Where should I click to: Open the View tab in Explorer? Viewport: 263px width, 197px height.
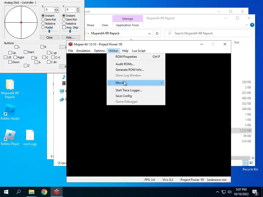(x=105, y=25)
